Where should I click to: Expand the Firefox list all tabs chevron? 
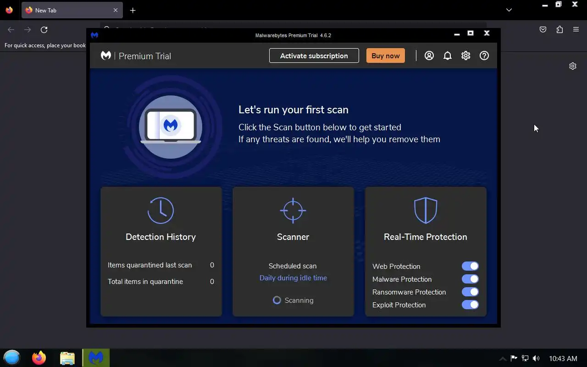(x=509, y=10)
